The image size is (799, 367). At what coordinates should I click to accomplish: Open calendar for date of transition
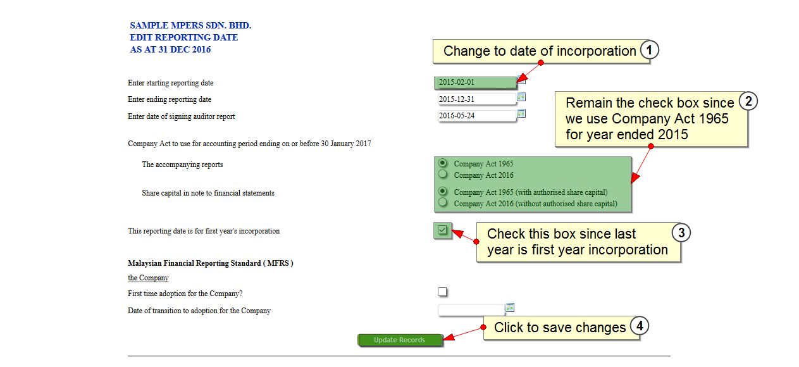[510, 308]
